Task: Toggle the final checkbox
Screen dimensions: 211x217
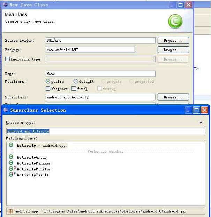Action: tap(74, 89)
